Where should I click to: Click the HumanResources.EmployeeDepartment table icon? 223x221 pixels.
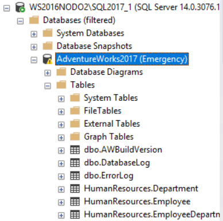point(75,215)
